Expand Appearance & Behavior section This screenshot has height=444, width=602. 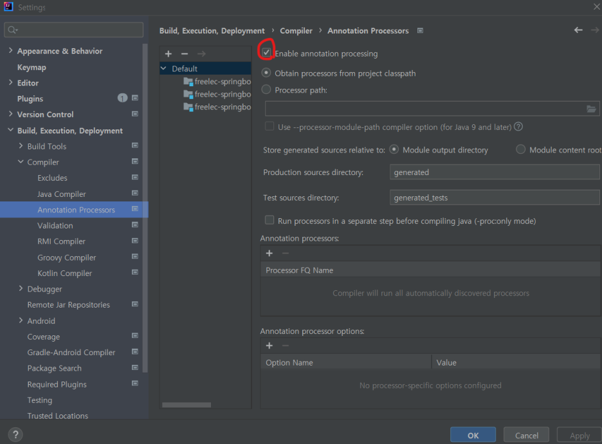[x=11, y=50]
